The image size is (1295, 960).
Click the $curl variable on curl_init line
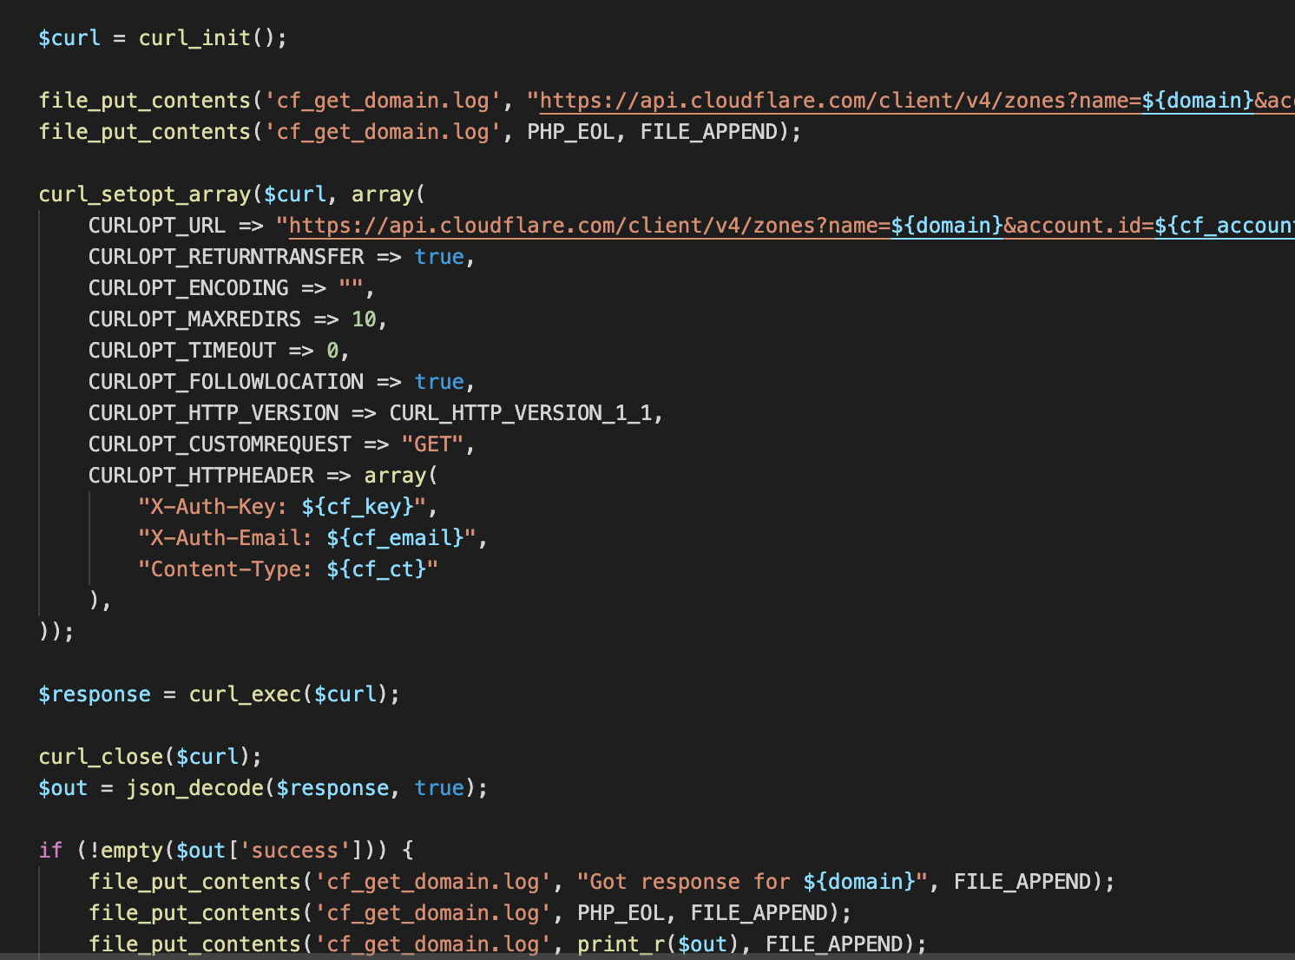(69, 38)
